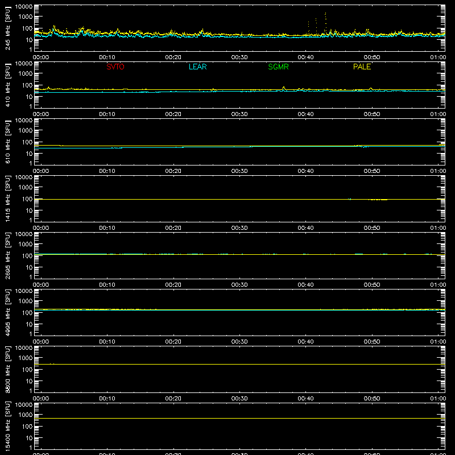The height and width of the screenshot is (455, 455).
Task: Click the 100 y-axis label of 610 MHz plot
Action: (x=27, y=142)
